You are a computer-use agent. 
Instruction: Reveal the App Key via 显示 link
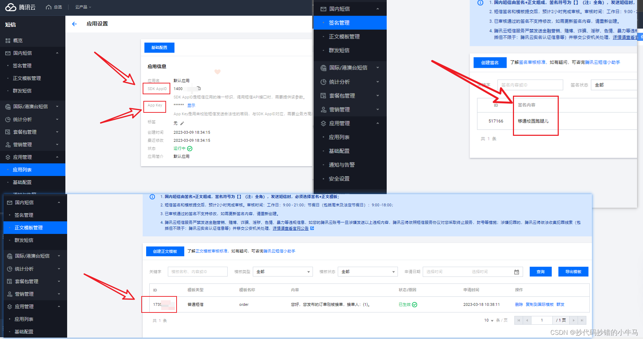pyautogui.click(x=191, y=105)
